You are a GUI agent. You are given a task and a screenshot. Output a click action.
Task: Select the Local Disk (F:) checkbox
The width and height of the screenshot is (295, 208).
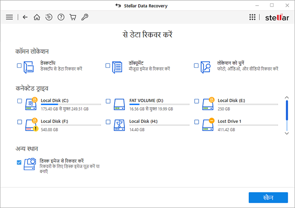pos(19,122)
